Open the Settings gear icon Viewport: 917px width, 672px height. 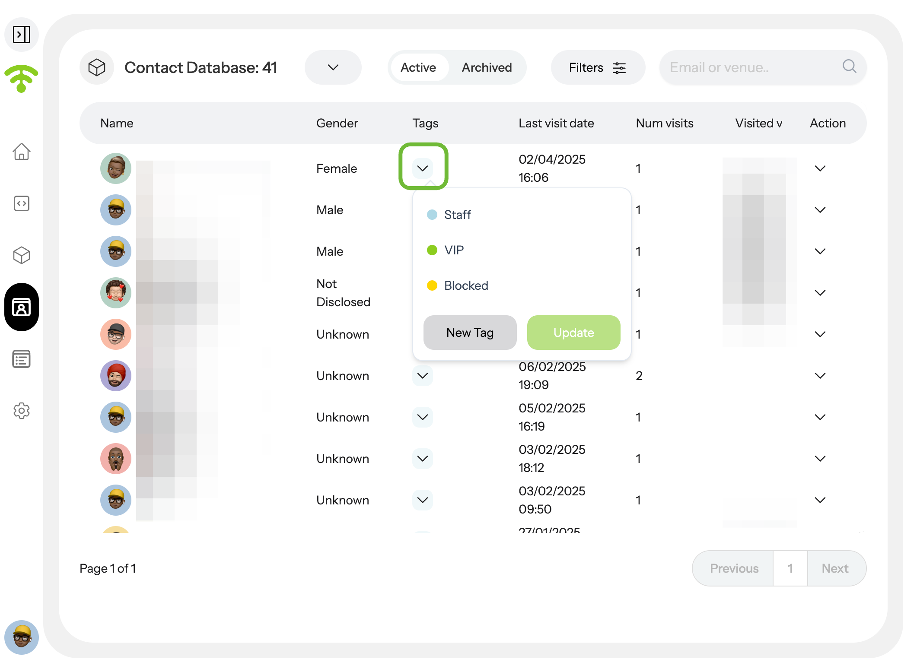pos(21,411)
